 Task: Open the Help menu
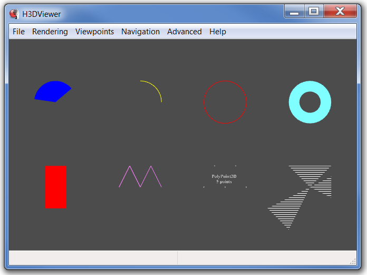(x=217, y=32)
